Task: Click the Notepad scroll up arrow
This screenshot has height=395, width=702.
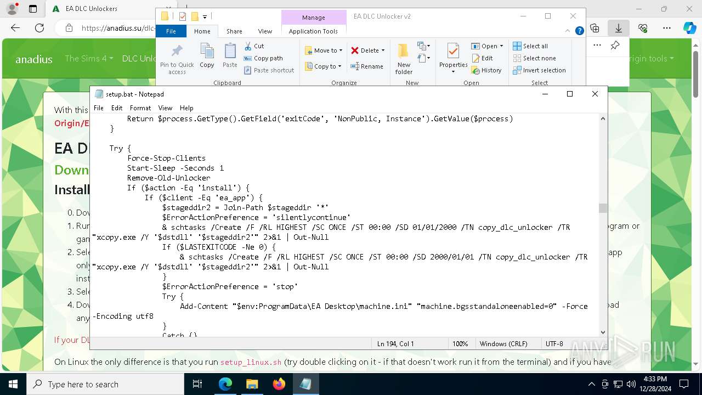Action: click(x=603, y=118)
